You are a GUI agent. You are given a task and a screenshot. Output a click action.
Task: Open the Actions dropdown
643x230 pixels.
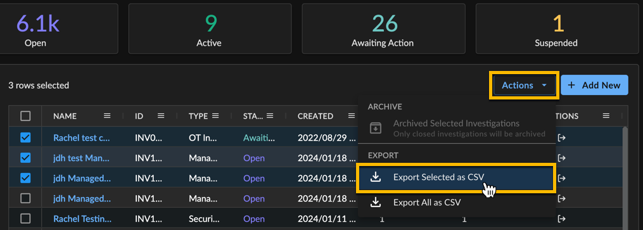tap(524, 86)
